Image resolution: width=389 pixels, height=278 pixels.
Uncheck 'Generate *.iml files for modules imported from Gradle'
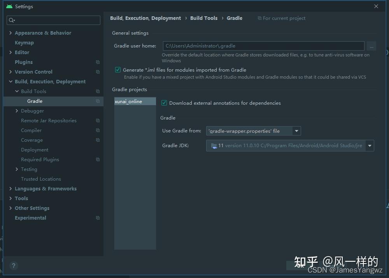[117, 70]
